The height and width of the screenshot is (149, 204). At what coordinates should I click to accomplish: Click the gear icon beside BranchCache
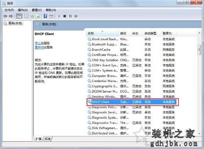[x=89, y=49]
